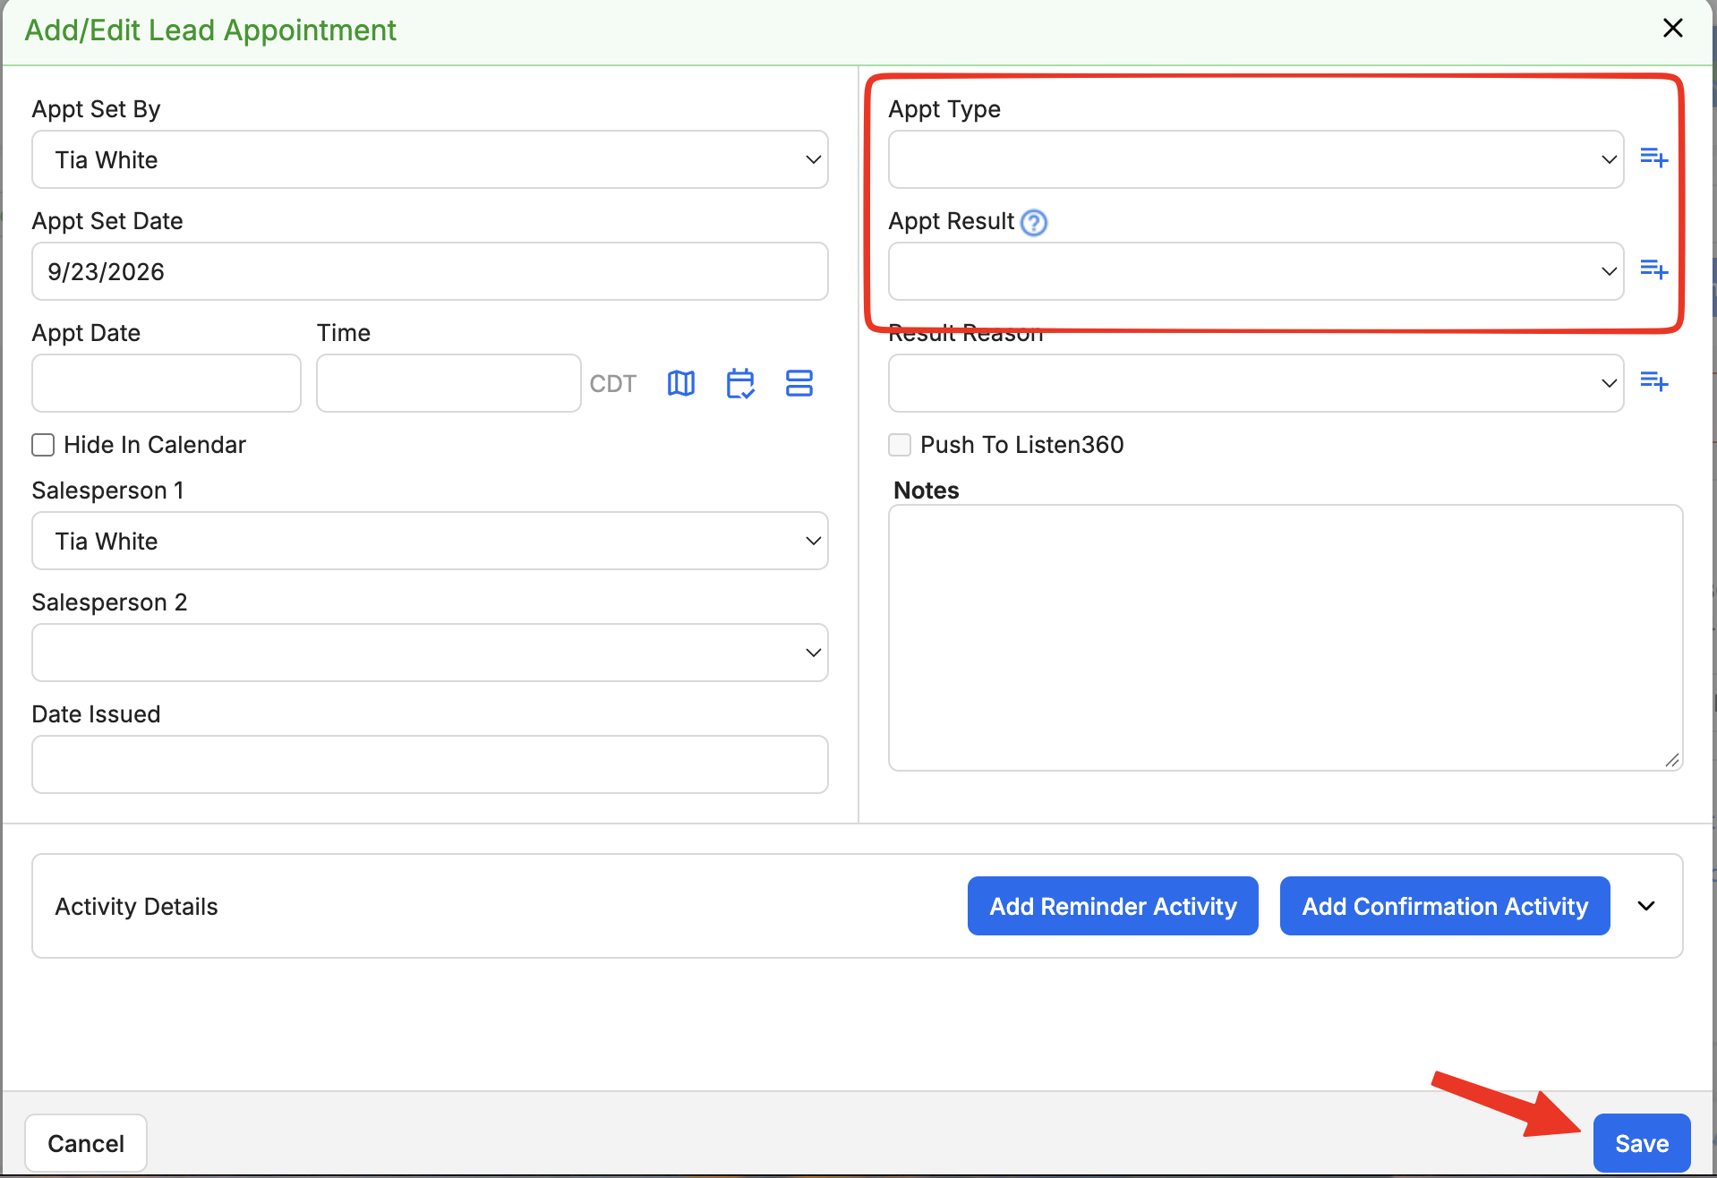1717x1178 pixels.
Task: Click the stacked rows icon beside the Time field
Action: coord(799,383)
